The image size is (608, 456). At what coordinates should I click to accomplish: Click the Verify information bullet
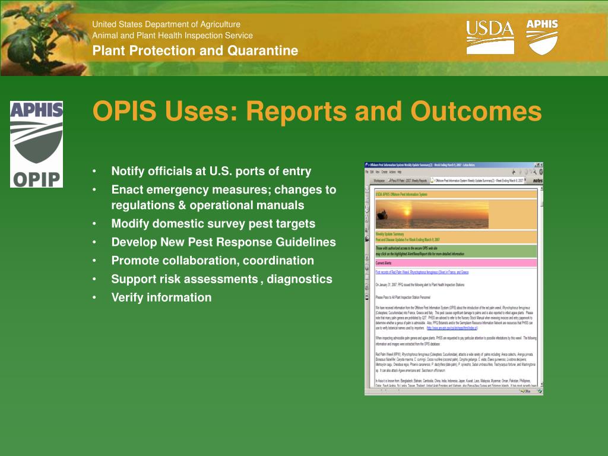tap(161, 297)
